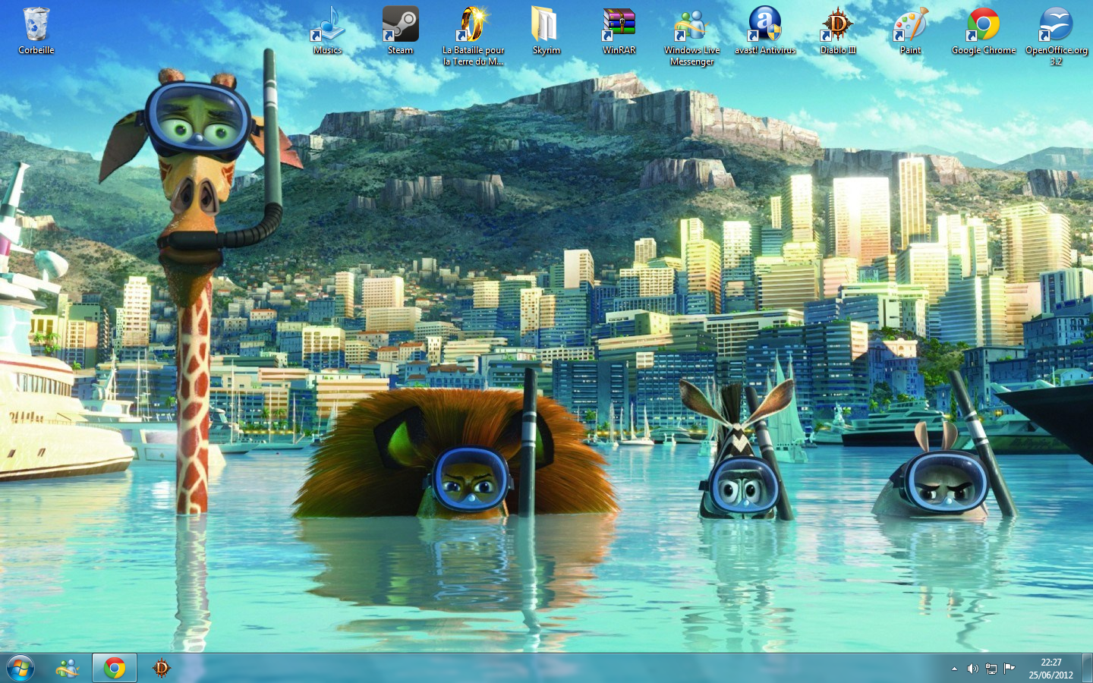Select the Diablo III desktop shortcut
The height and width of the screenshot is (683, 1093).
pos(837,31)
